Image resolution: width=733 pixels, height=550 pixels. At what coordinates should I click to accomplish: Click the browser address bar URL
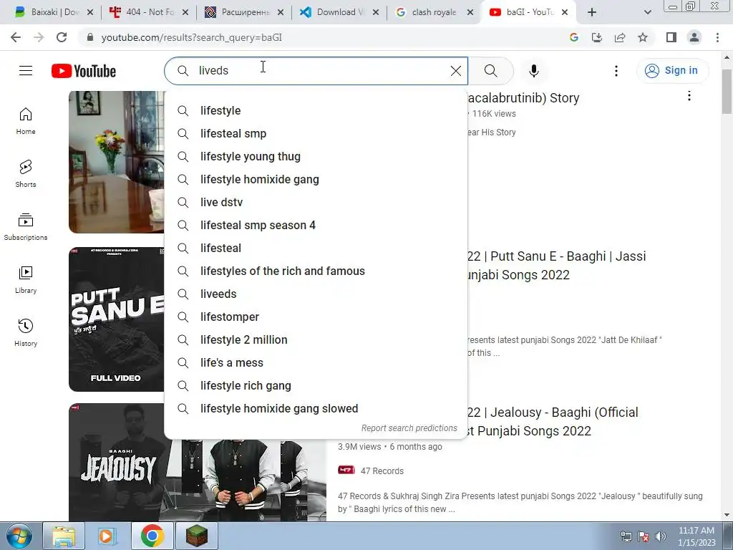tap(191, 37)
